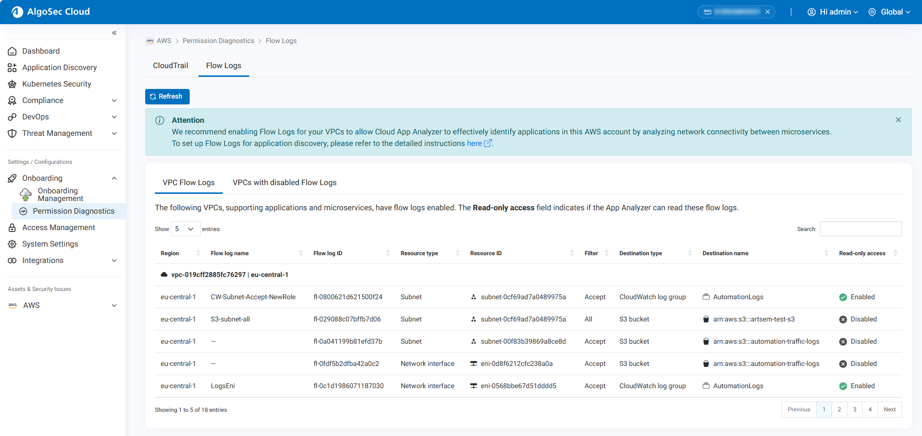Open the Show entries count dropdown

185,229
